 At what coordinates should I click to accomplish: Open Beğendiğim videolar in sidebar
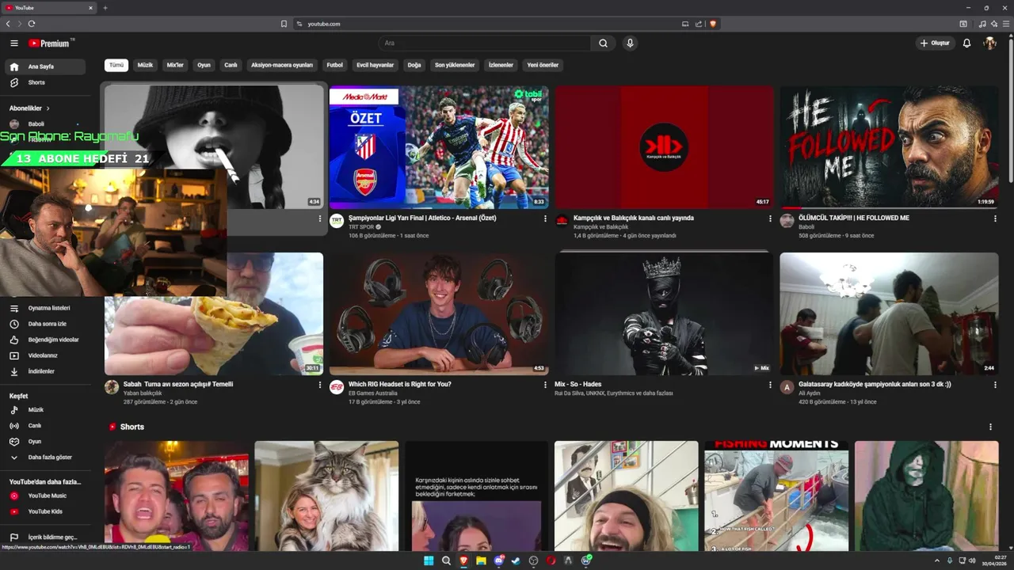pos(45,340)
